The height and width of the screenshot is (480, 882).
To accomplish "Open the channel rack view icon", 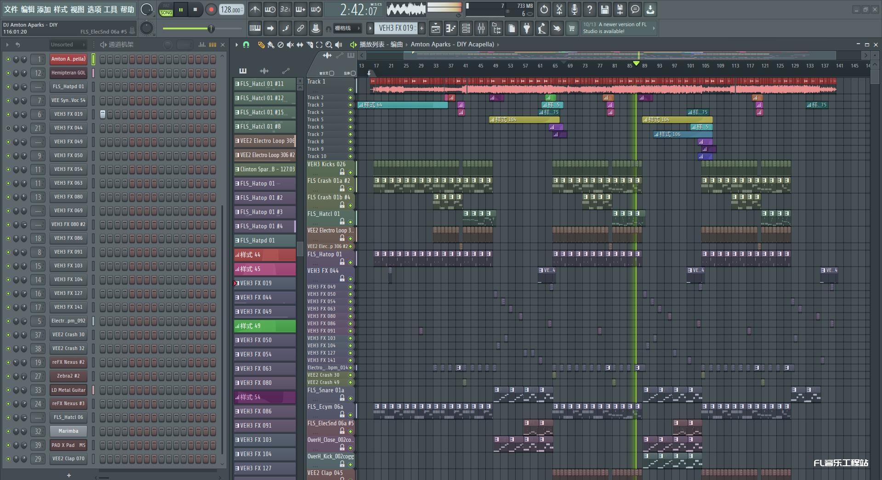I will 466,28.
